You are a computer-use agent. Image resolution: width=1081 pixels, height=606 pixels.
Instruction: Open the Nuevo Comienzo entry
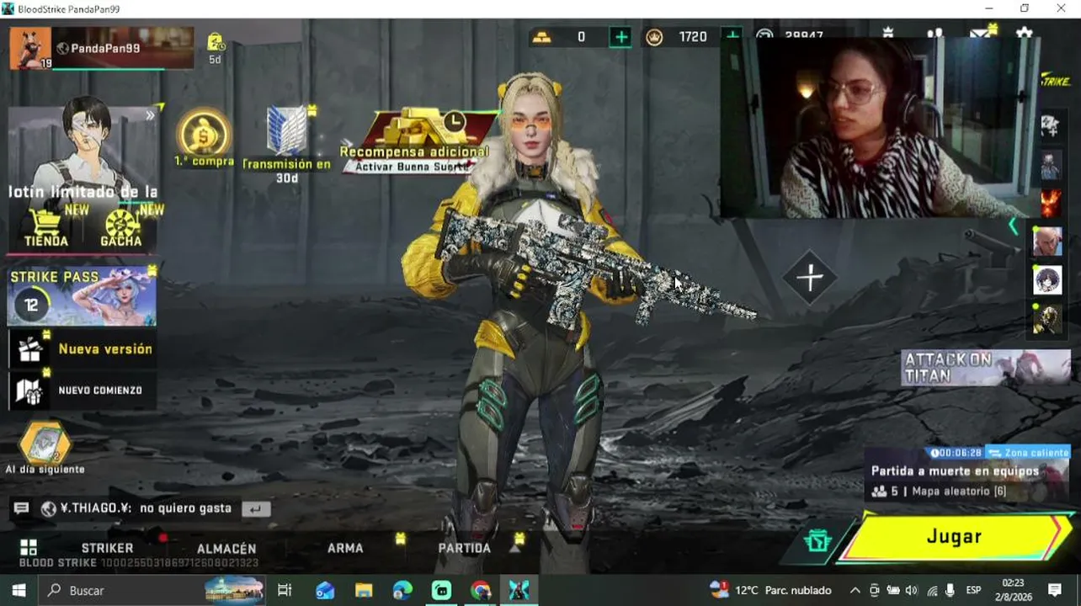click(x=82, y=391)
